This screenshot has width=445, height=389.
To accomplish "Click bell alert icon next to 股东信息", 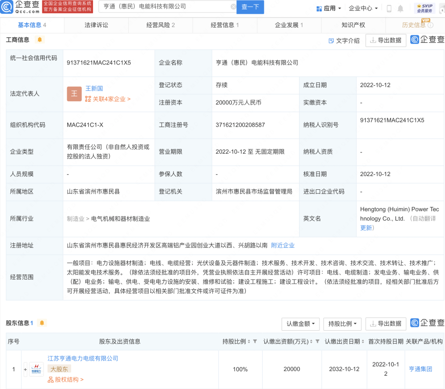I will [42, 323].
